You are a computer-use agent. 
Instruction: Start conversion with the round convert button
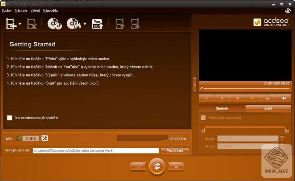[x=157, y=166]
